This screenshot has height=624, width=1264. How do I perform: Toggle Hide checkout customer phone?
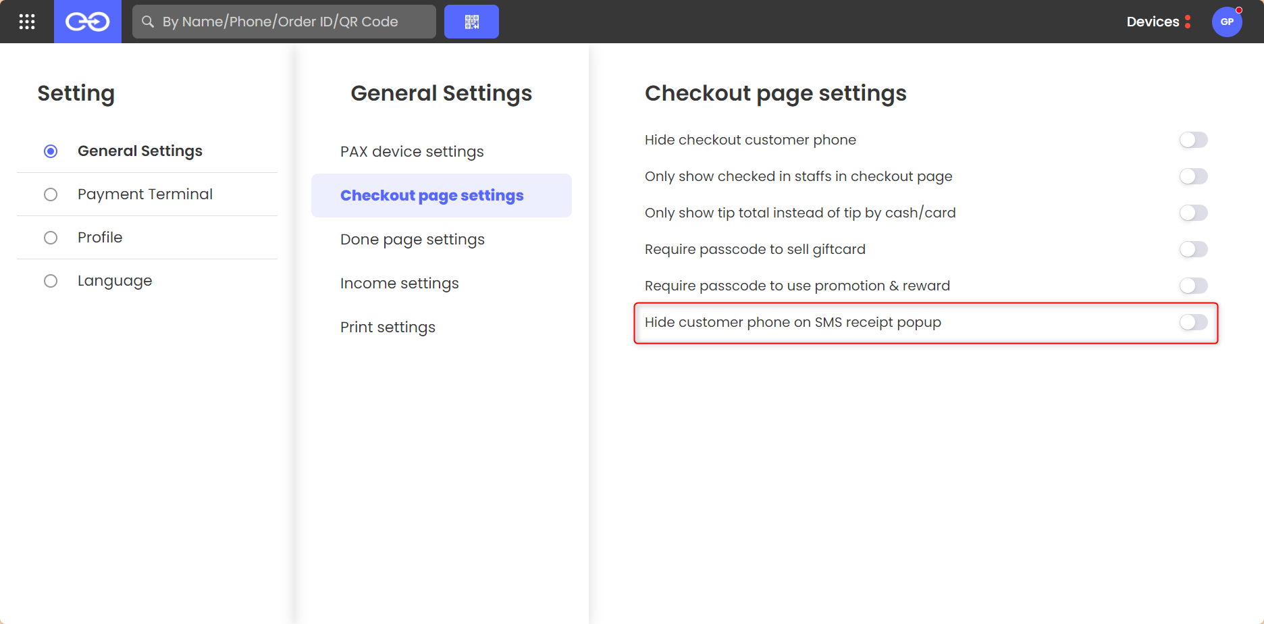pyautogui.click(x=1193, y=140)
